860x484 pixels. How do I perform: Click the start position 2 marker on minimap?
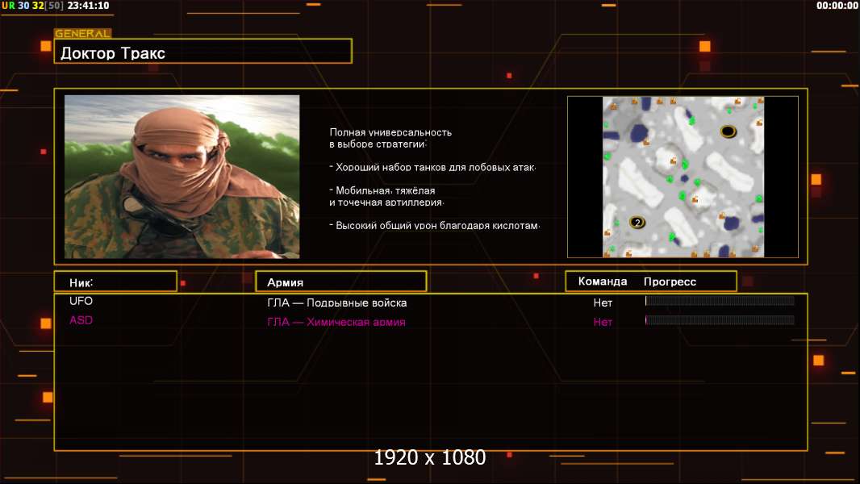tap(637, 222)
